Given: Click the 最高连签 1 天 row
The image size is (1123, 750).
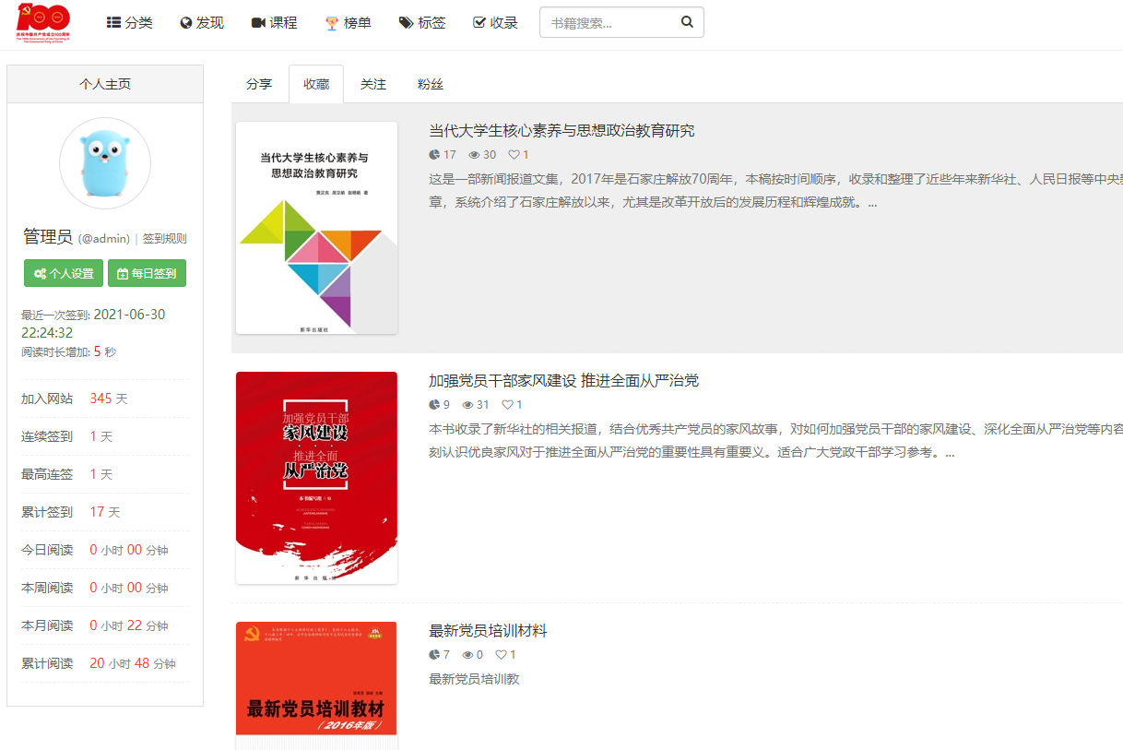Looking at the screenshot, I should (x=105, y=474).
